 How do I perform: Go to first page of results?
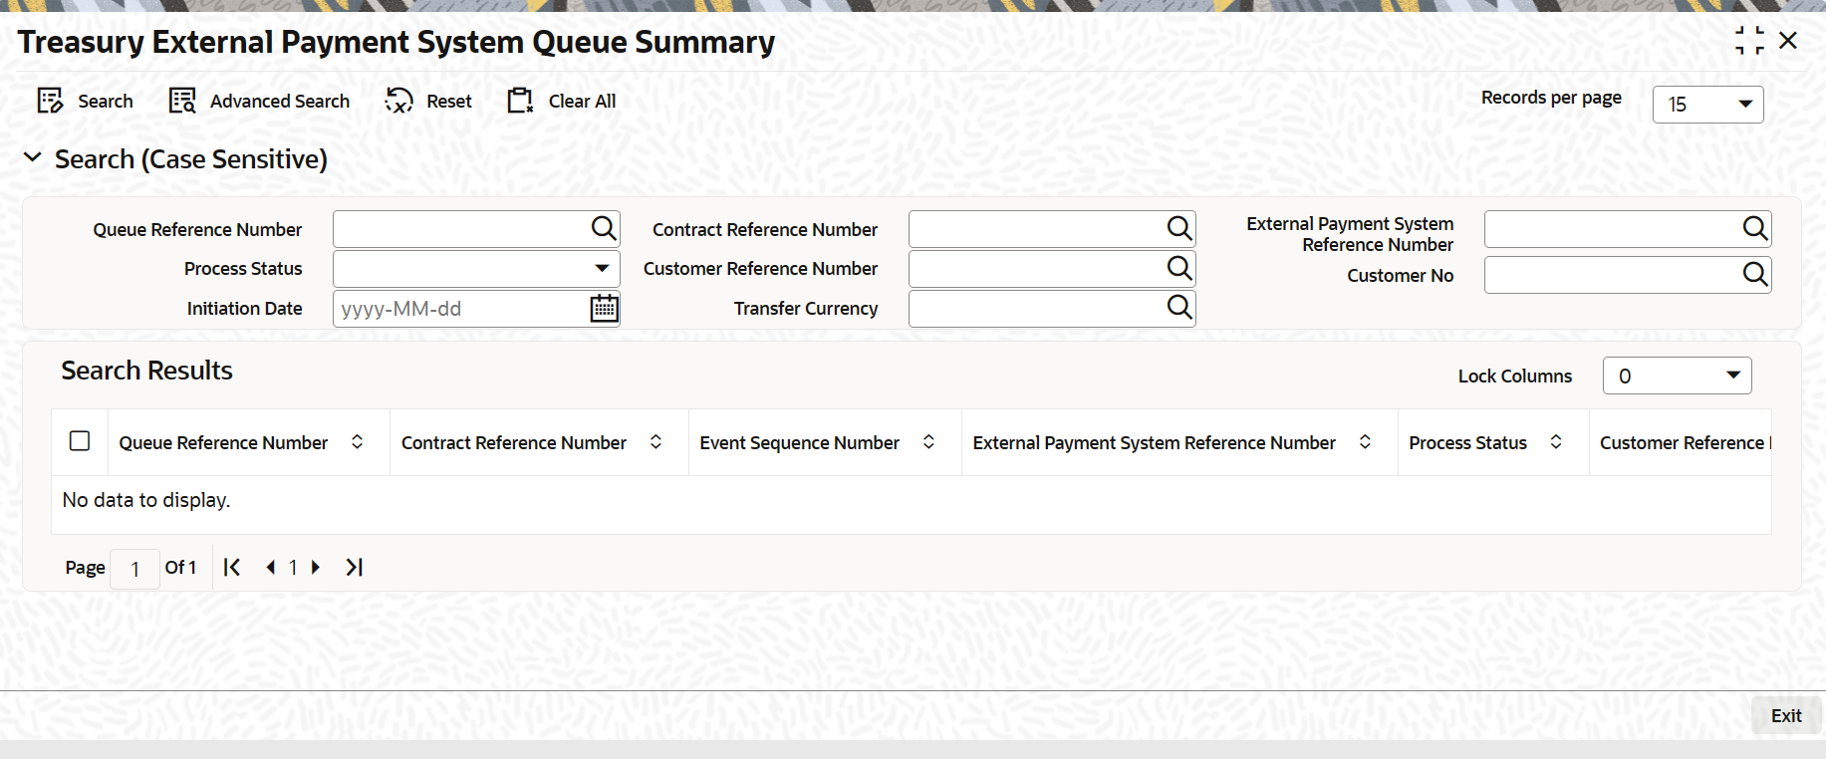tap(232, 567)
